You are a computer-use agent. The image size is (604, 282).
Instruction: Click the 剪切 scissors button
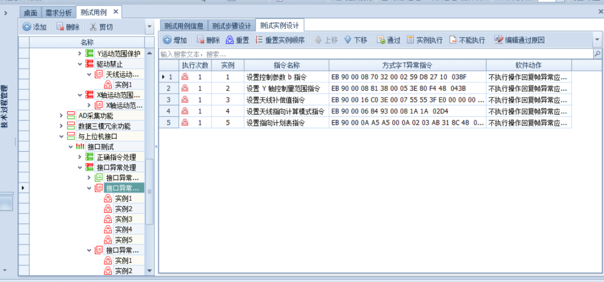point(101,27)
